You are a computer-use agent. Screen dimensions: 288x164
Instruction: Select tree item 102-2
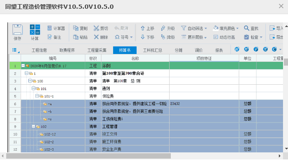[x=47, y=142]
